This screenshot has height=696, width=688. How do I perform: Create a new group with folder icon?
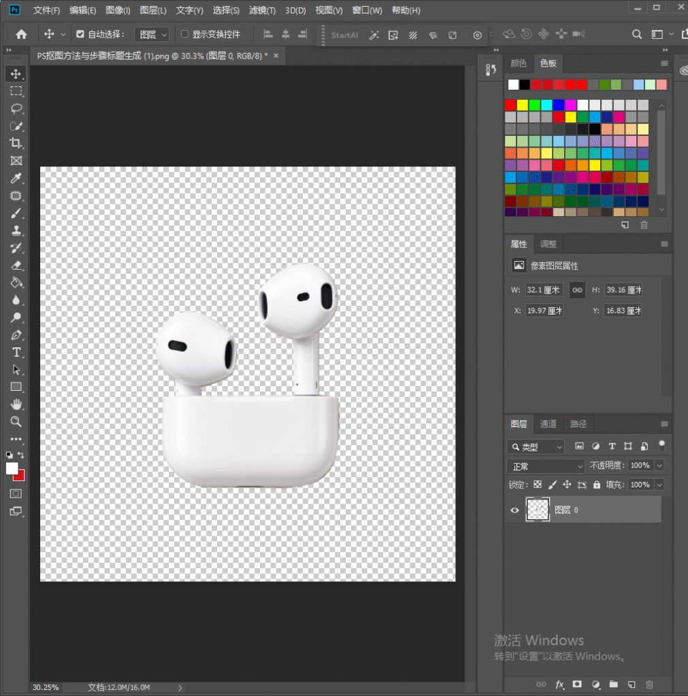point(613,684)
